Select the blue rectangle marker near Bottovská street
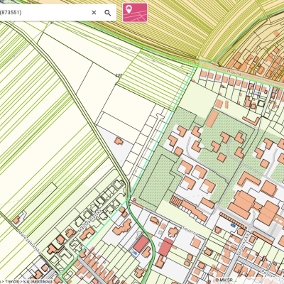This screenshot has width=284, height=284. [233, 226]
